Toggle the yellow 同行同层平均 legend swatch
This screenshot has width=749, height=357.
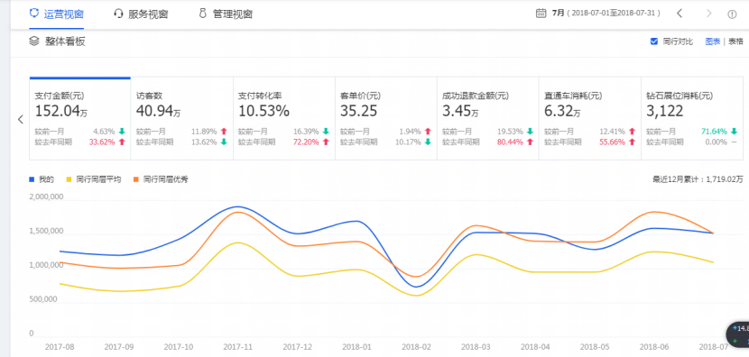click(x=69, y=180)
